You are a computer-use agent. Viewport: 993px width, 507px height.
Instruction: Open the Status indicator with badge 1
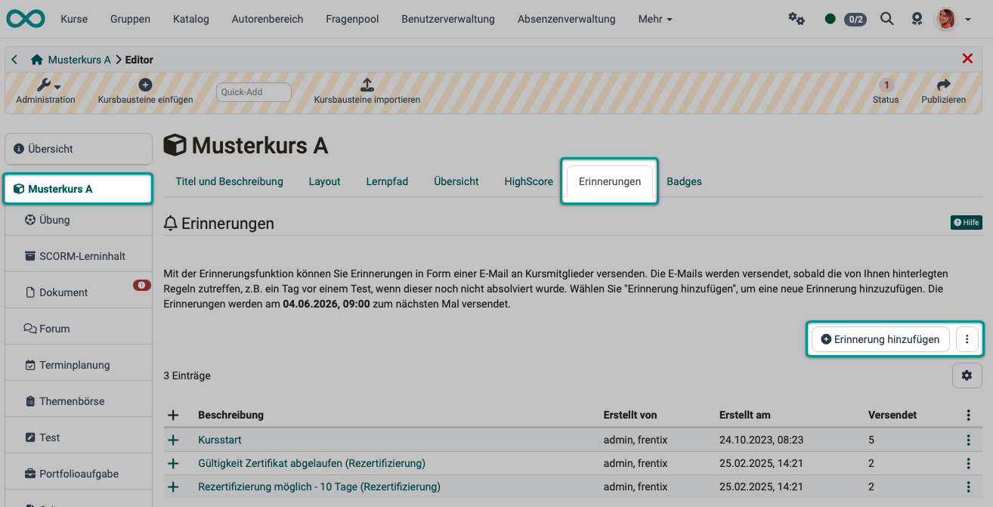pyautogui.click(x=886, y=91)
